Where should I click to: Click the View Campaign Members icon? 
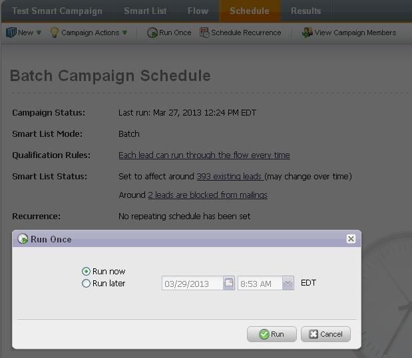click(307, 33)
